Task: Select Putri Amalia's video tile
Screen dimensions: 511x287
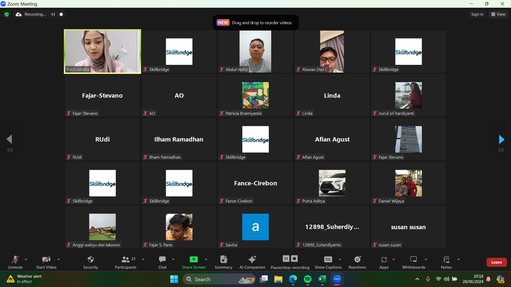Action: 102,52
